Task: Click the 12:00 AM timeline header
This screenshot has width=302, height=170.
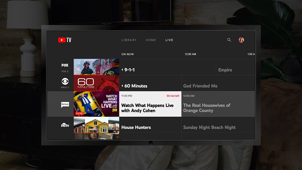Action: (190, 54)
